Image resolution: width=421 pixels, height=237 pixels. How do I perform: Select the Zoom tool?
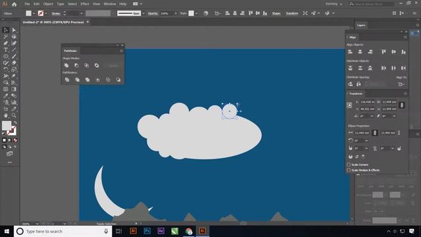[x=14, y=116]
